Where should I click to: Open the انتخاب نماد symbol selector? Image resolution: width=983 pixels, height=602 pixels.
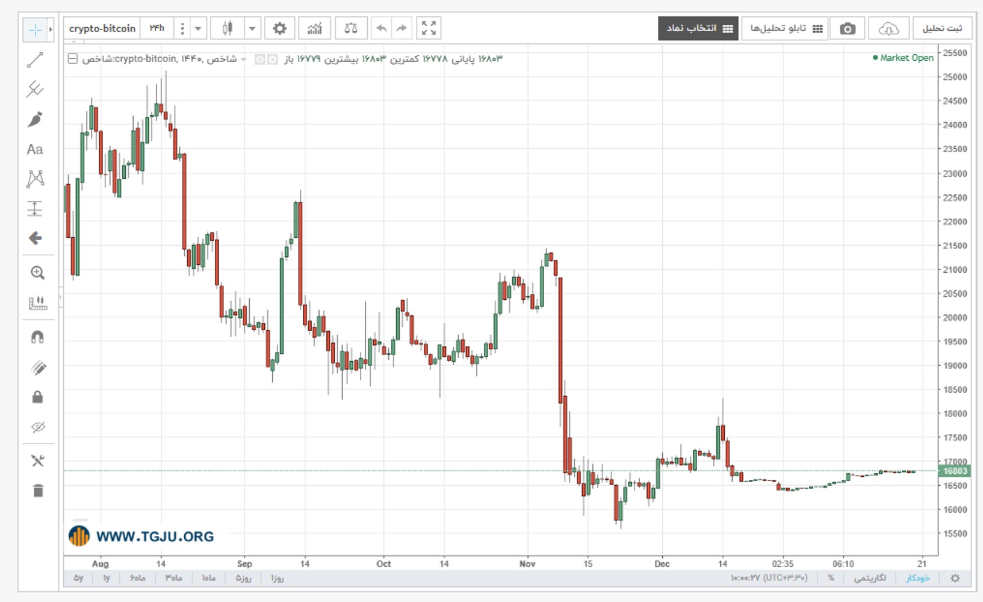point(698,29)
